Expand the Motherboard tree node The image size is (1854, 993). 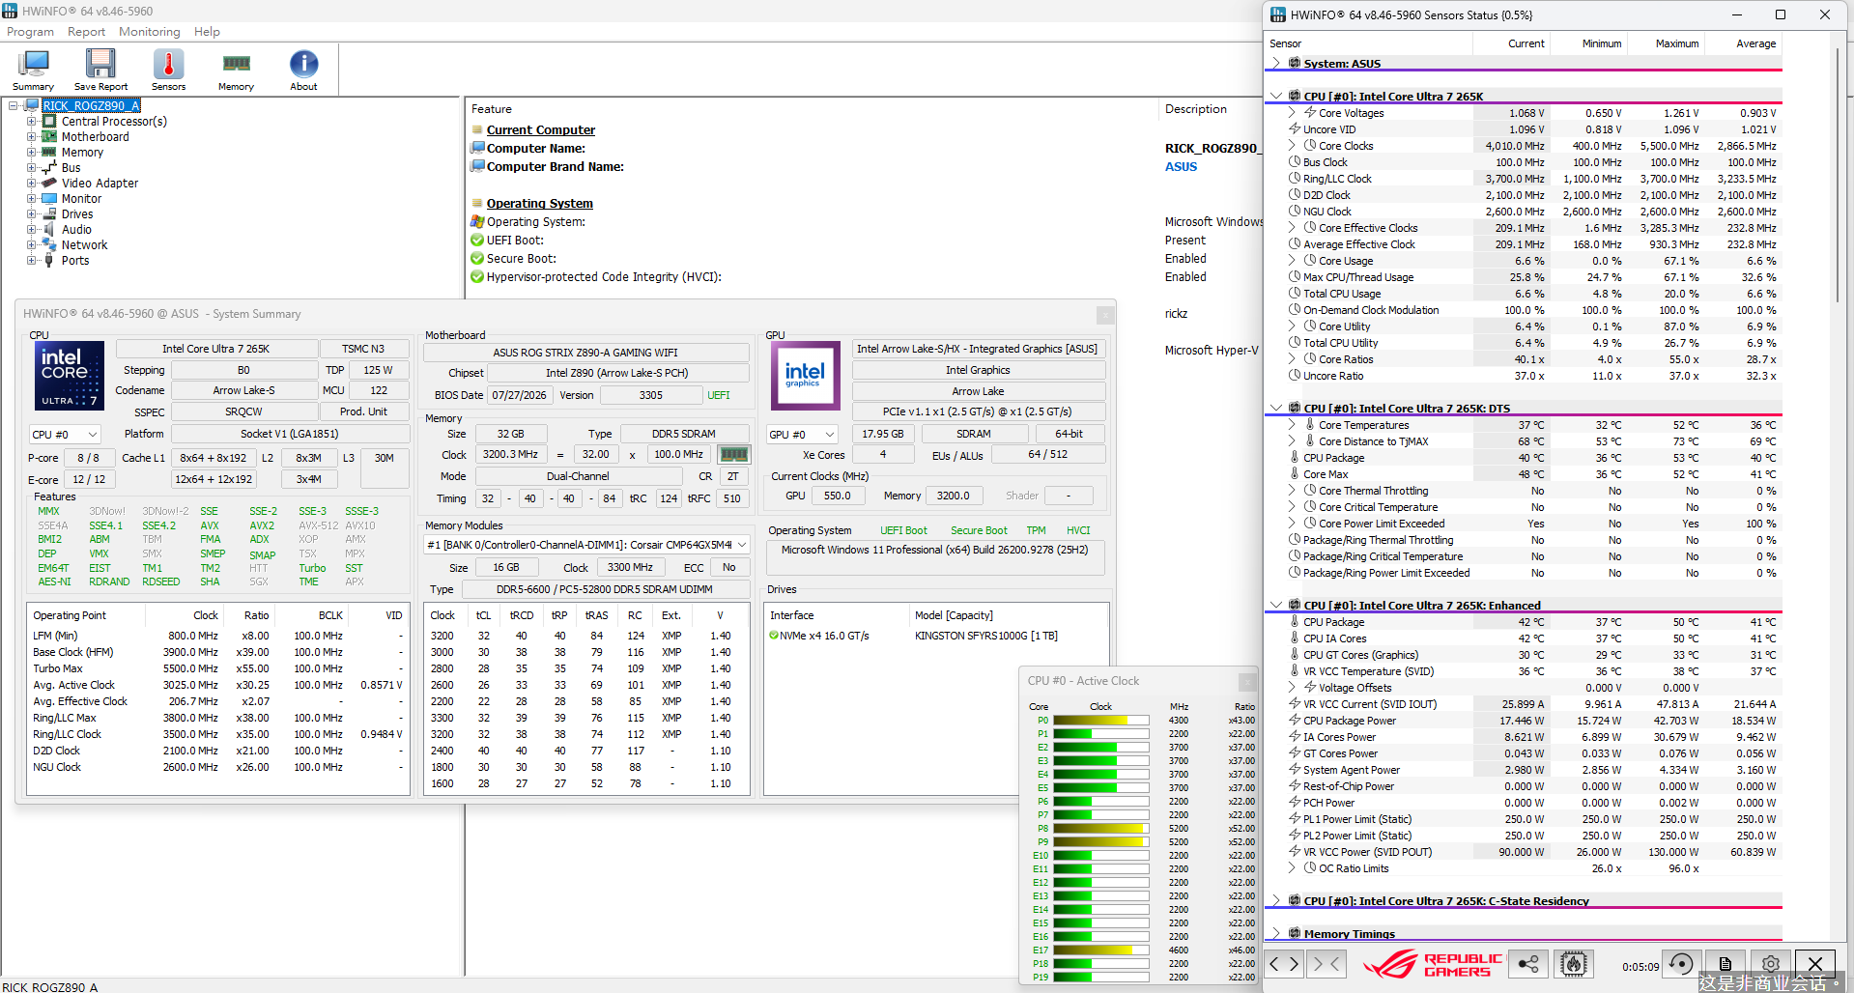32,137
